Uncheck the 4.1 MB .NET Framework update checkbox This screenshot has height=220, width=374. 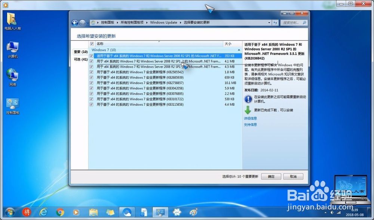coord(91,61)
